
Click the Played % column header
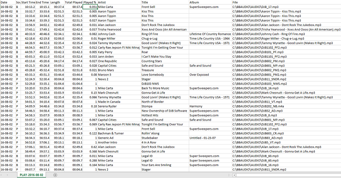coord(90,2)
